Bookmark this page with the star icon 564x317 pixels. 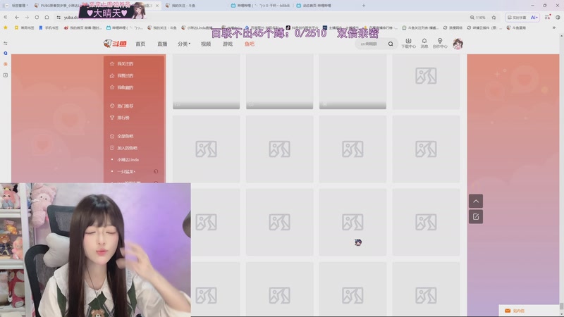click(494, 17)
